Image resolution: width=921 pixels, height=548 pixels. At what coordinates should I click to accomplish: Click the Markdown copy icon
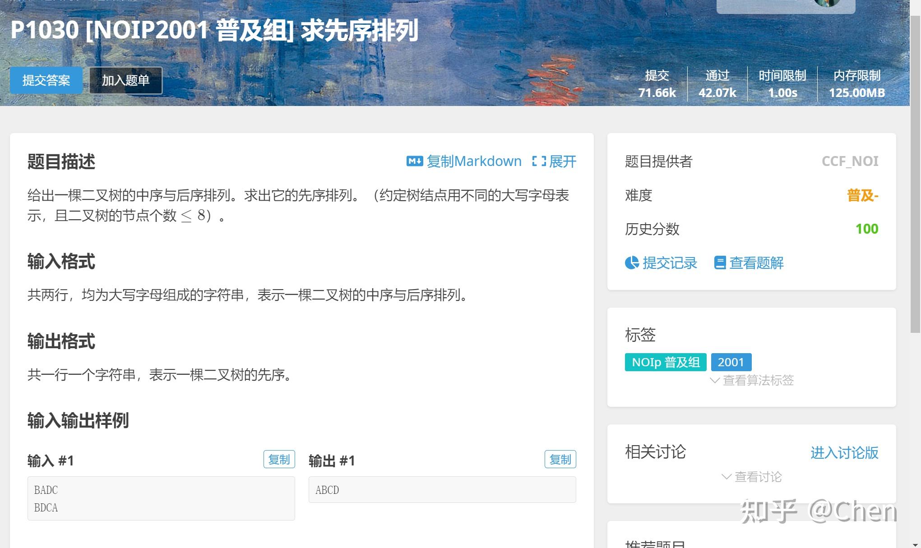click(414, 161)
